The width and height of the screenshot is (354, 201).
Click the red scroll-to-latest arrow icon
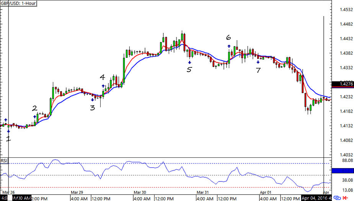point(346,198)
